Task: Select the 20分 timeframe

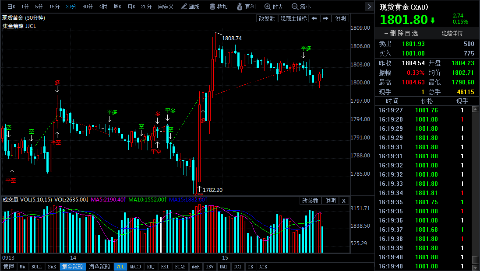Action: click(146, 7)
